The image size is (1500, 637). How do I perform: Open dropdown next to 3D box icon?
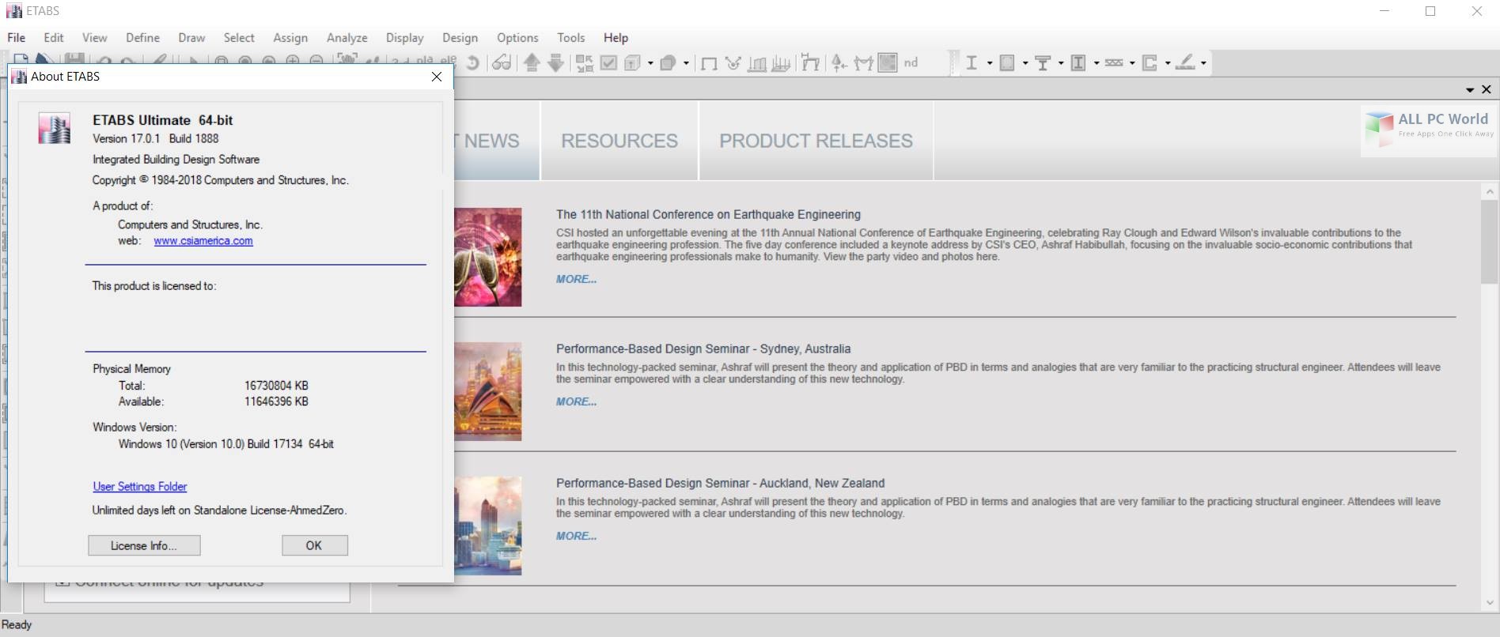[x=650, y=63]
